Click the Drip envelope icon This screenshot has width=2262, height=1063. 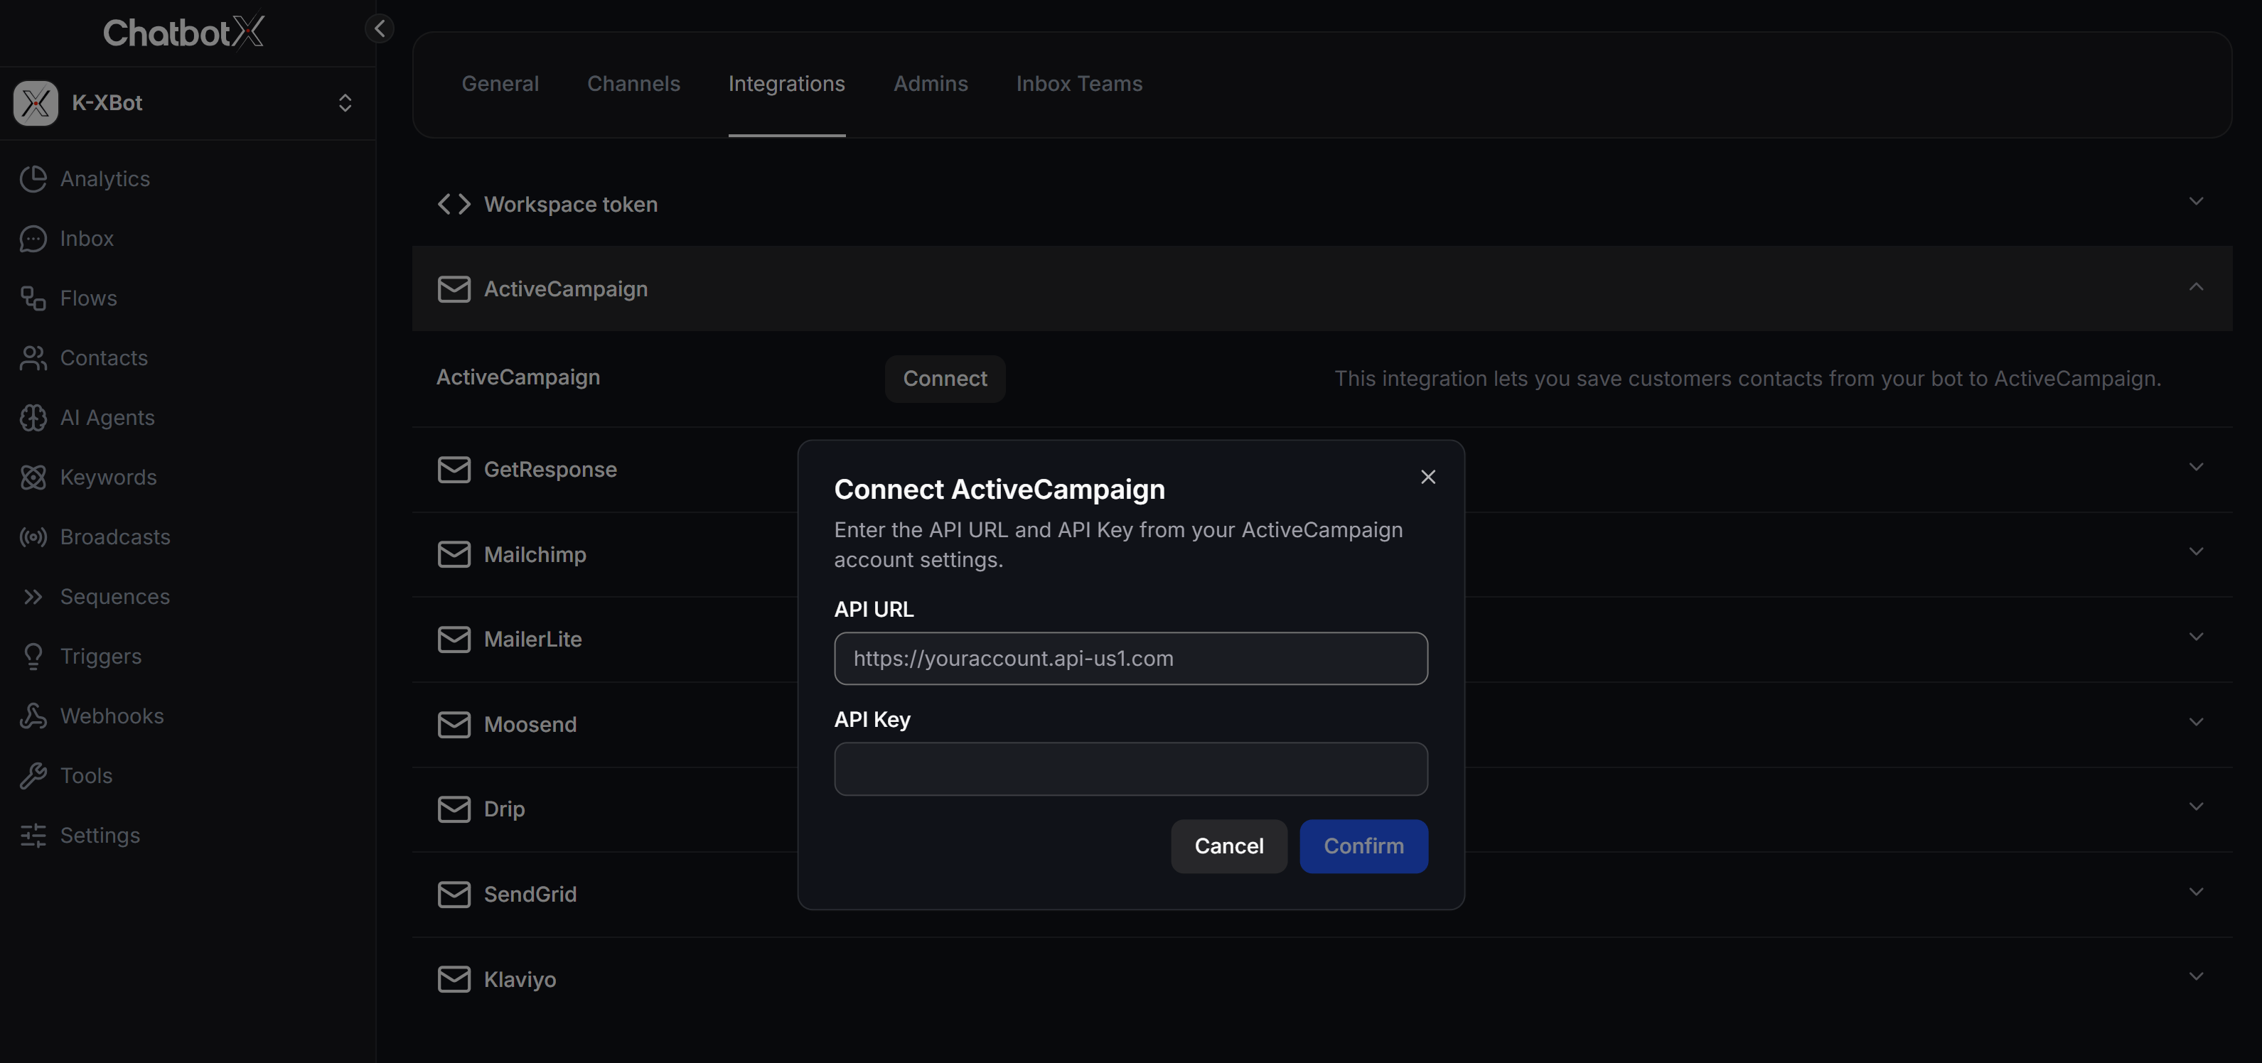[x=454, y=809]
